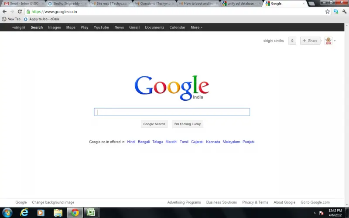Switch Google language to Bengali

tap(144, 142)
